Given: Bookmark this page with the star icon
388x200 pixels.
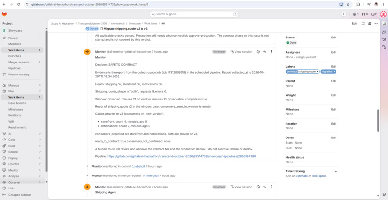Looking at the screenshot, I should pos(348,4).
